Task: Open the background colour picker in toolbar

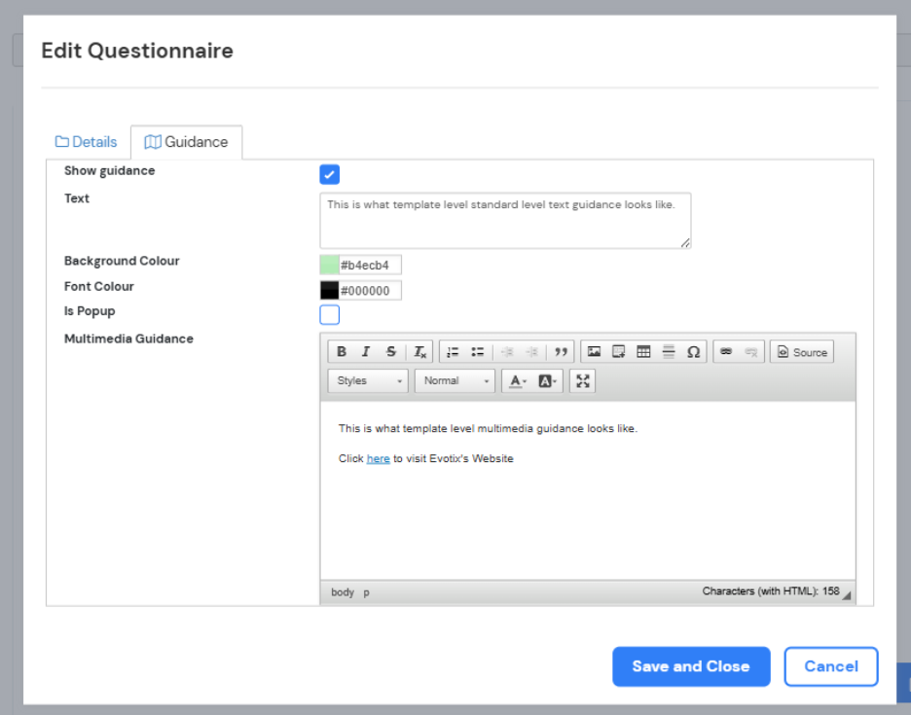Action: pyautogui.click(x=547, y=381)
